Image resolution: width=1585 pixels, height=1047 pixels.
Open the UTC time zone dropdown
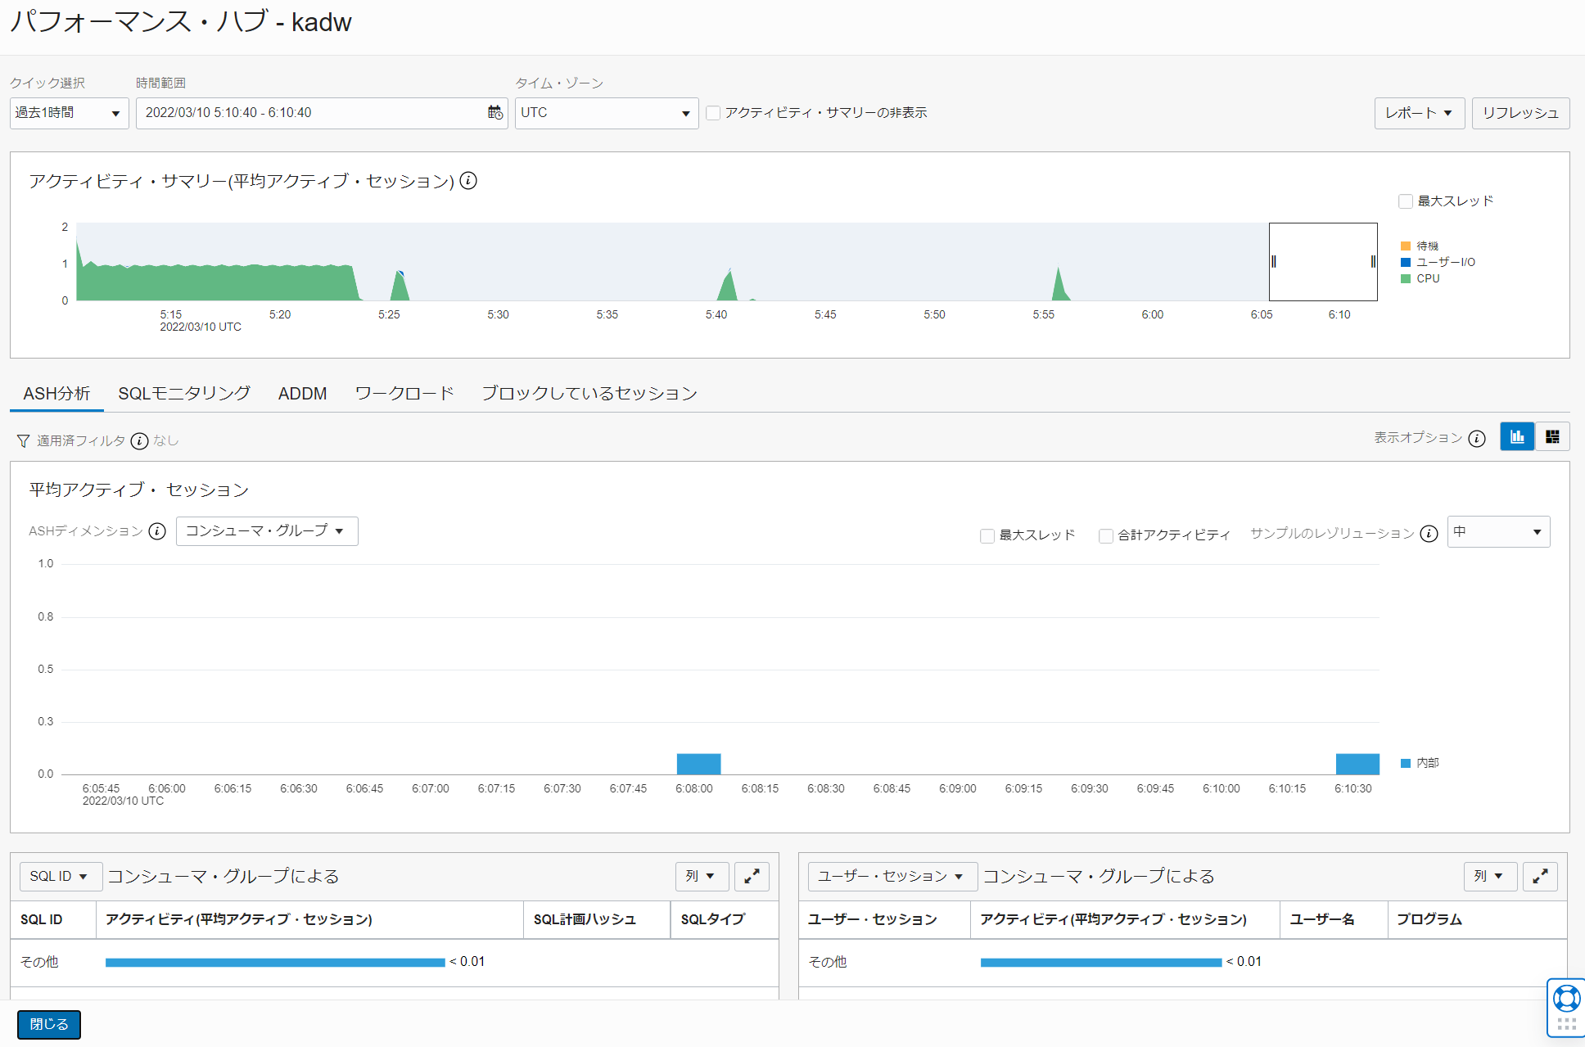click(606, 113)
